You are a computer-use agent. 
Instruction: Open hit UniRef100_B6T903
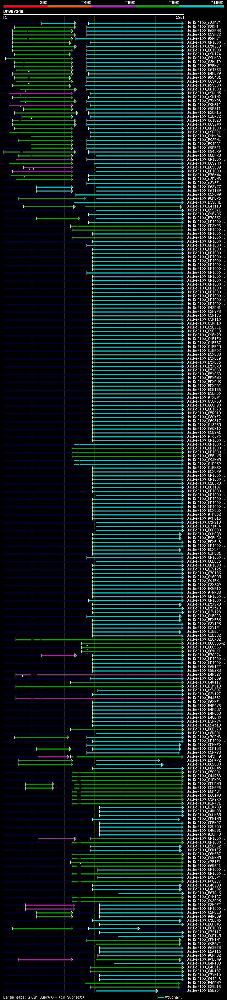click(x=204, y=50)
